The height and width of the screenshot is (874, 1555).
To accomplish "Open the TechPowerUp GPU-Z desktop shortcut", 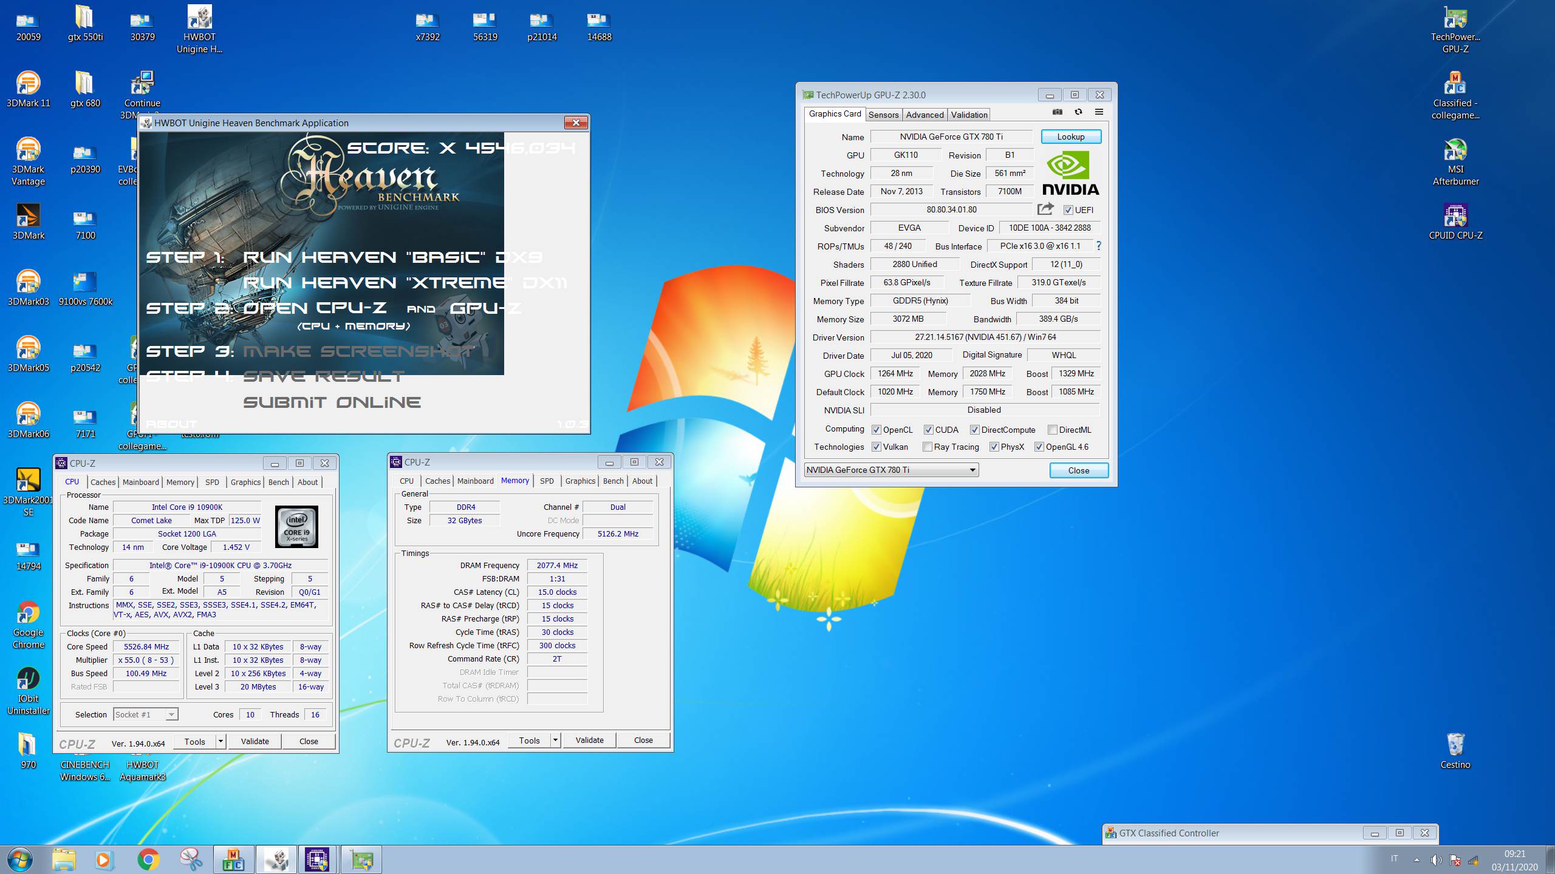I will pos(1455,30).
